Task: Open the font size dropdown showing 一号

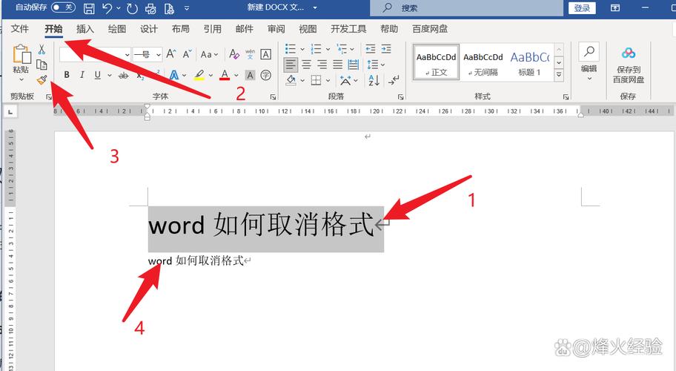Action: 158,54
